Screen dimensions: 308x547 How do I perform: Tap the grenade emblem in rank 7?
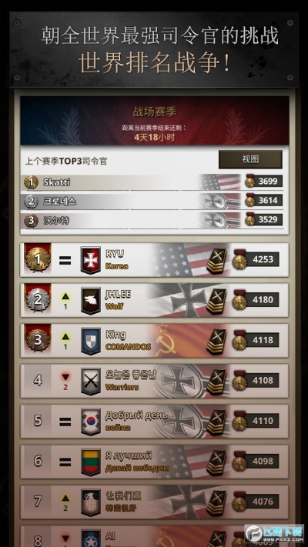pyautogui.click(x=91, y=502)
